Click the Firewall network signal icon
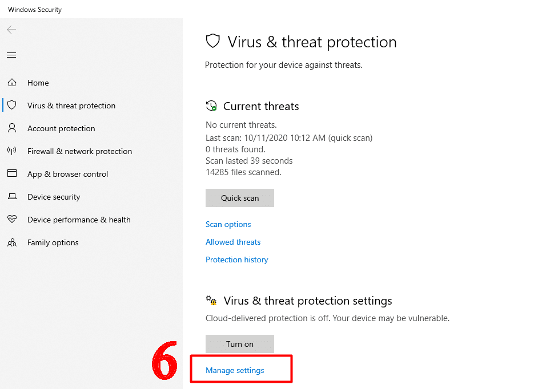 click(x=12, y=151)
